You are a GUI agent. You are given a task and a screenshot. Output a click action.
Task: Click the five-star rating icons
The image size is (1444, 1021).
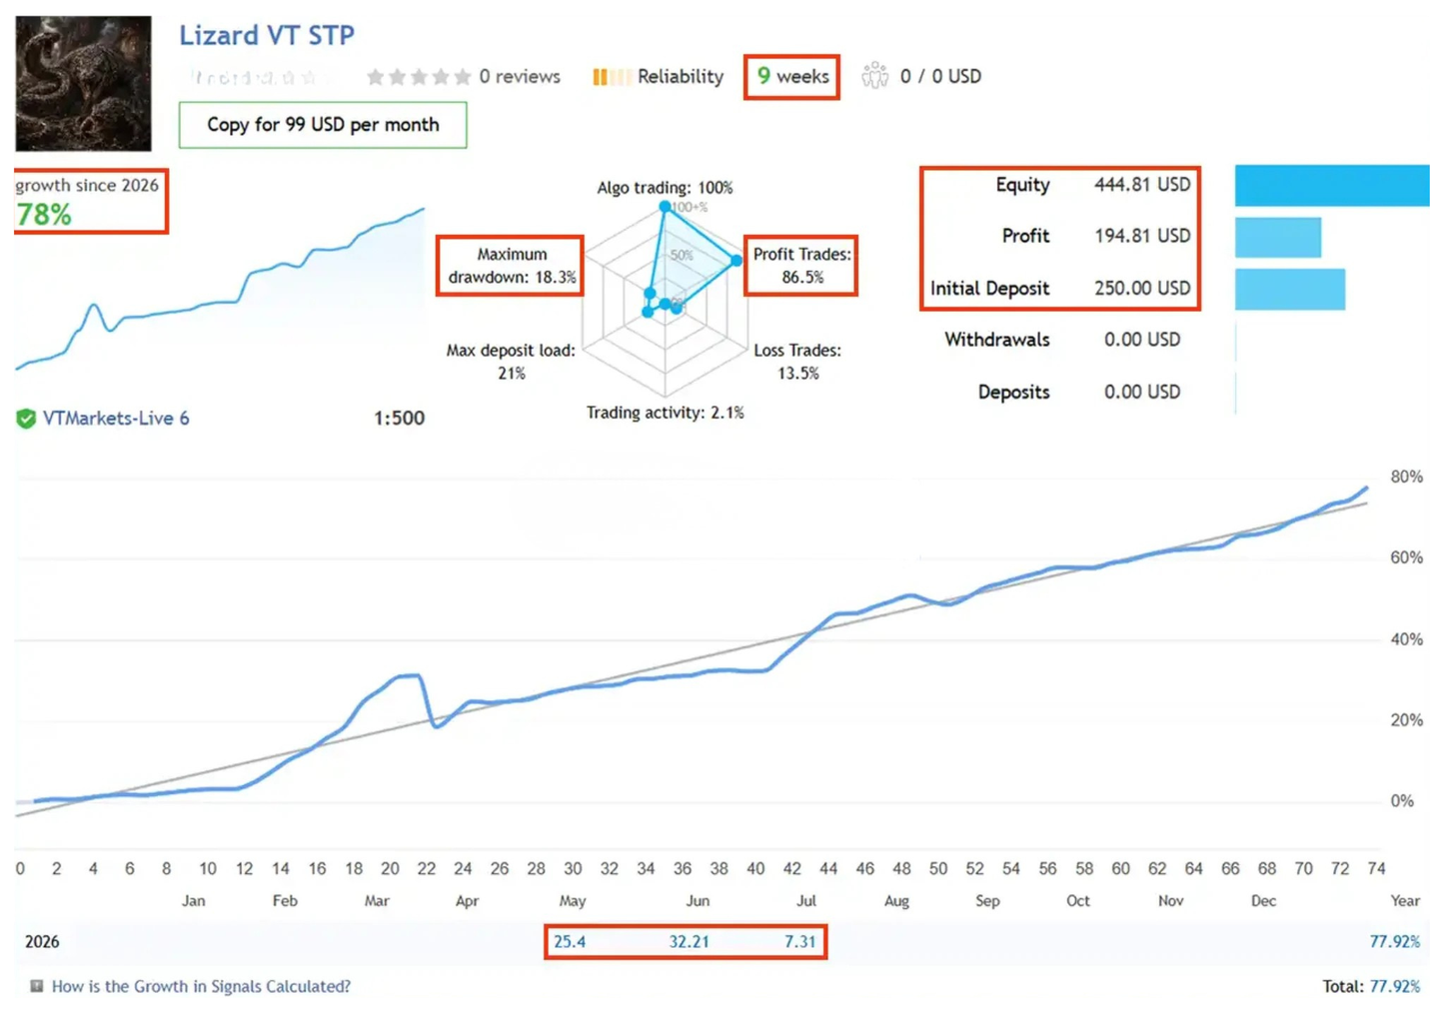point(418,77)
